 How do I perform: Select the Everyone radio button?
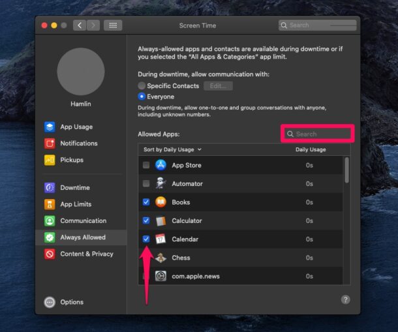tap(142, 97)
